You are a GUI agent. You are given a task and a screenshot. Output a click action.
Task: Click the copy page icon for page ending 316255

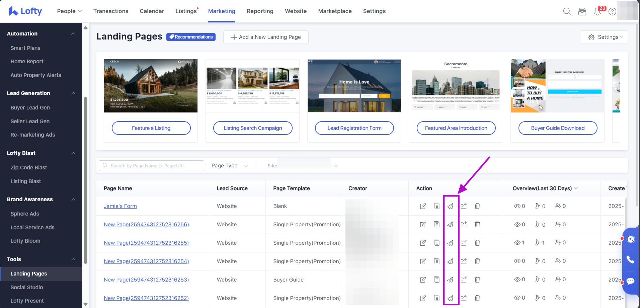(436, 243)
